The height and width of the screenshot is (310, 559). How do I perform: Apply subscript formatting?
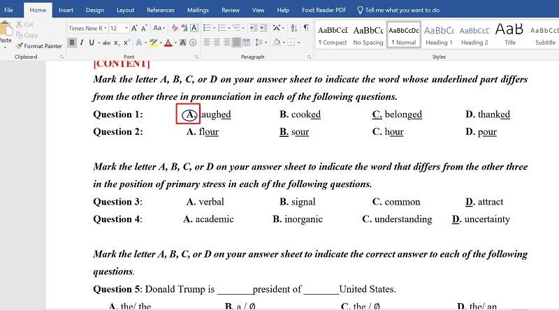(117, 43)
